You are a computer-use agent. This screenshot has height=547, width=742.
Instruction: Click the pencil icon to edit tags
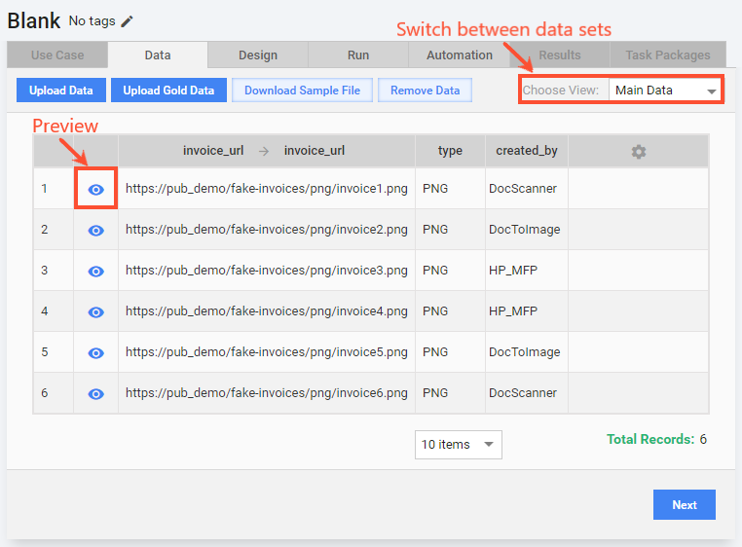pyautogui.click(x=127, y=21)
